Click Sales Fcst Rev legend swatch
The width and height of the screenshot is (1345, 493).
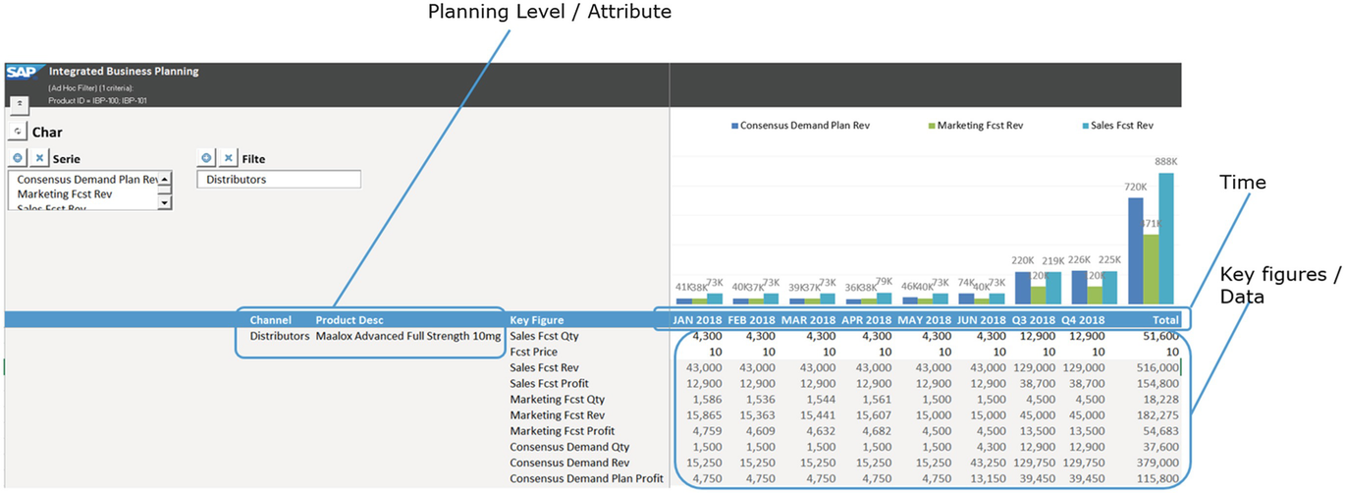[1085, 126]
